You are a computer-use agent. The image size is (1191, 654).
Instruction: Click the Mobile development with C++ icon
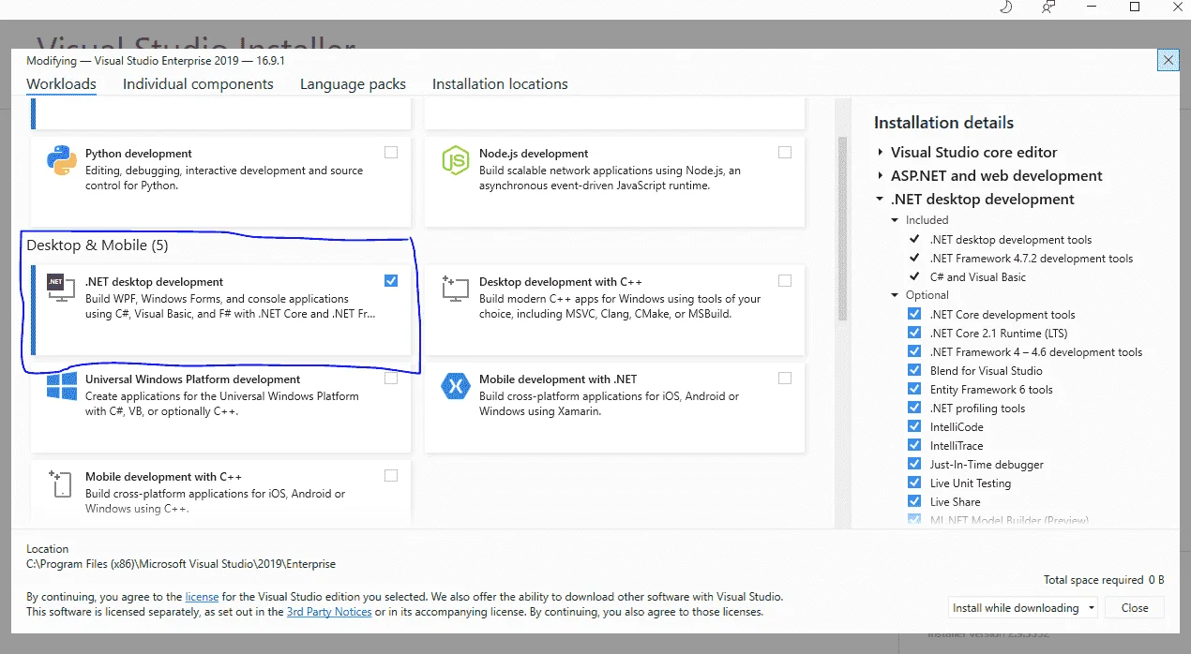point(60,483)
